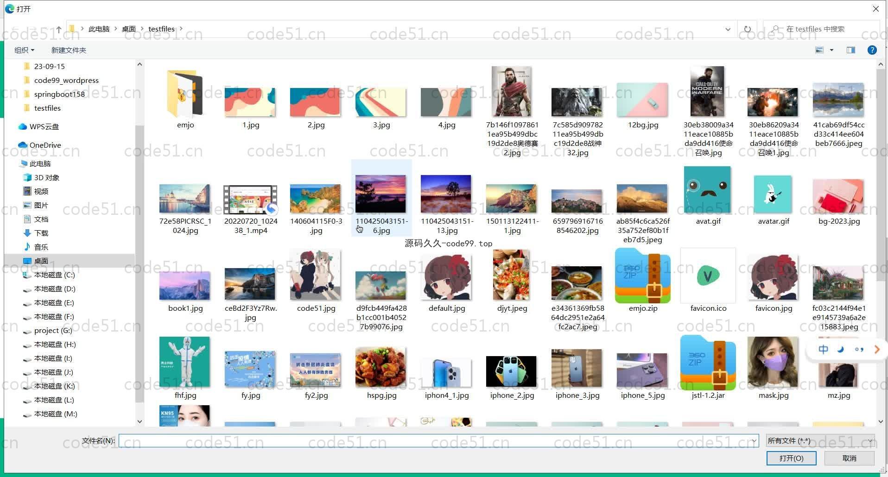Open the 所有文件 file type dropdown
Image resolution: width=888 pixels, height=477 pixels.
coord(820,440)
